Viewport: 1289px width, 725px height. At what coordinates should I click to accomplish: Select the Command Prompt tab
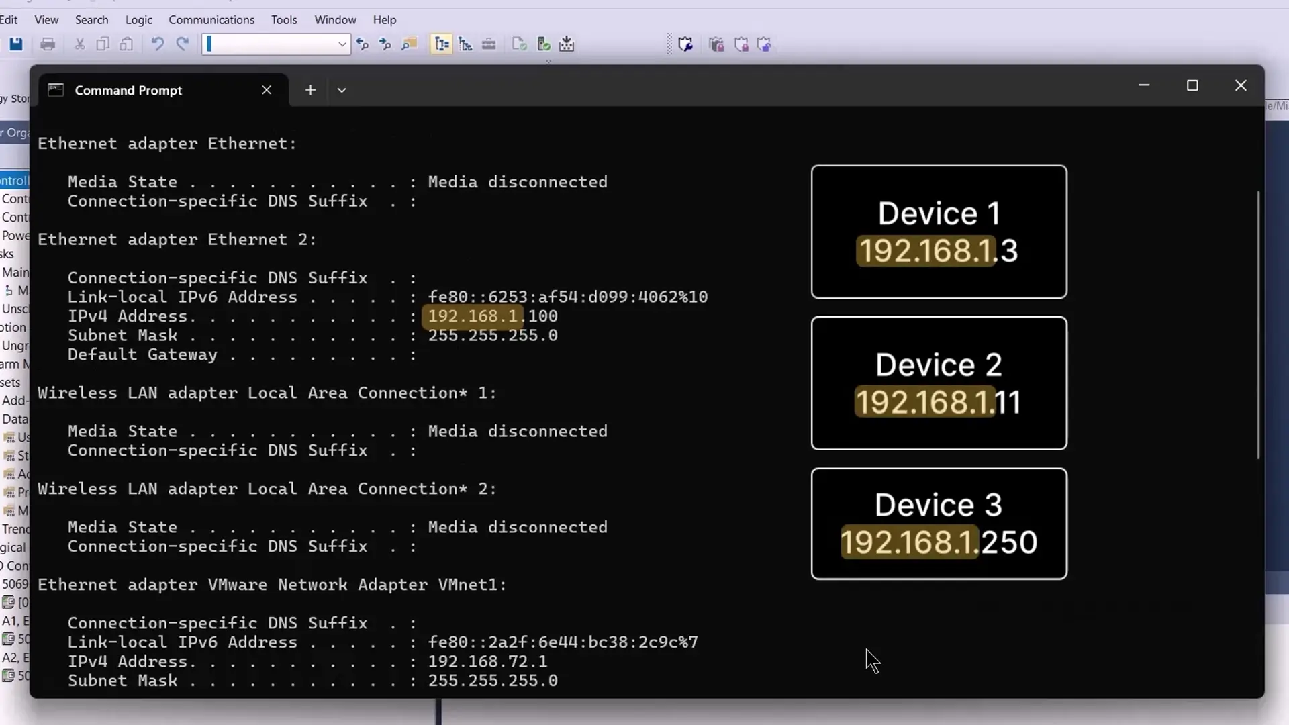coord(164,90)
